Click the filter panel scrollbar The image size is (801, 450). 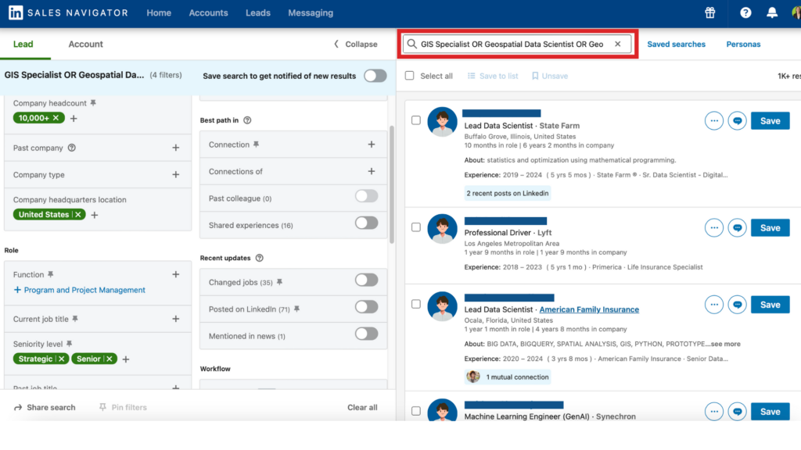coord(392,184)
